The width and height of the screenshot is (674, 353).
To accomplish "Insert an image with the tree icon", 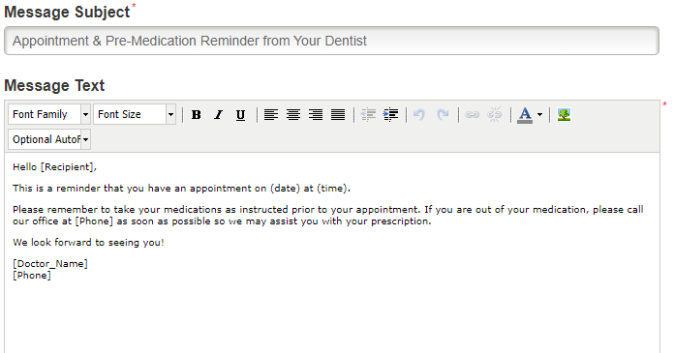I will [564, 115].
